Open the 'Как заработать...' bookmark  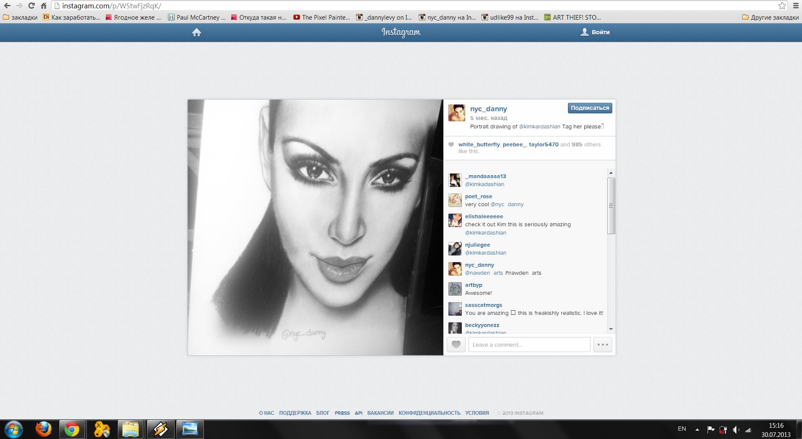[71, 18]
